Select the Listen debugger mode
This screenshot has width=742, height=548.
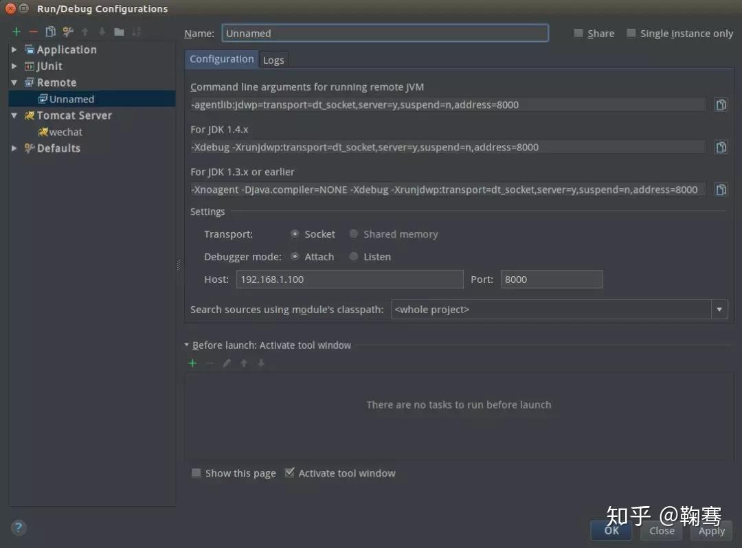pos(353,256)
